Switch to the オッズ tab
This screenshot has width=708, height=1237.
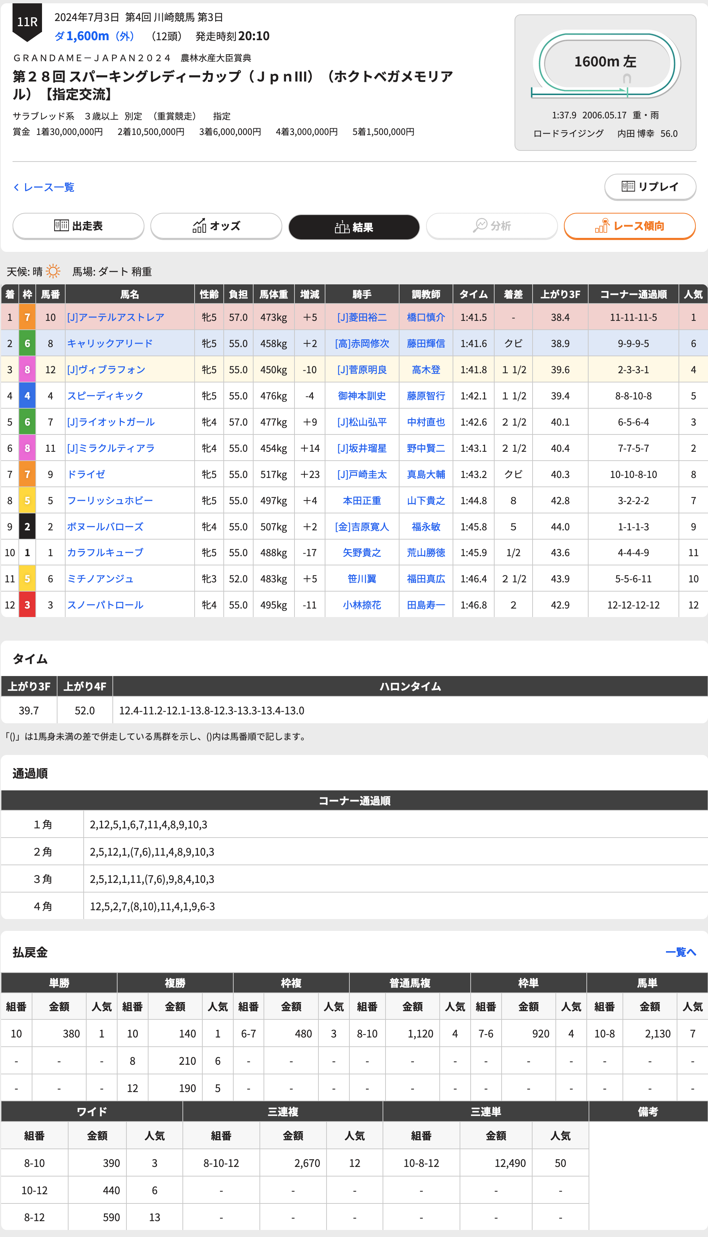[216, 226]
